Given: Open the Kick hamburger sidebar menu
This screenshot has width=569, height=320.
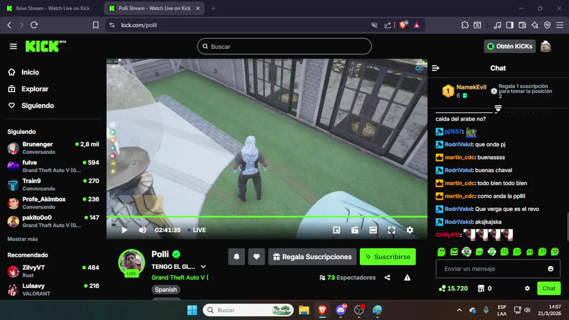Looking at the screenshot, I should coord(13,46).
